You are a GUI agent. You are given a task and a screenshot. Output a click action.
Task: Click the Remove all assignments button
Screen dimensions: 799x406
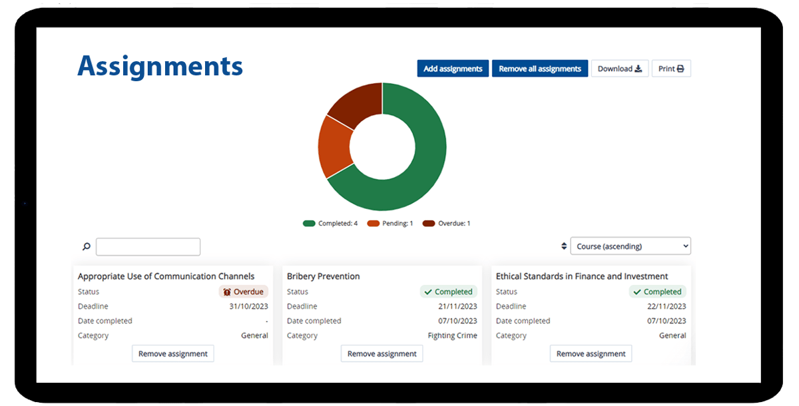click(x=540, y=69)
